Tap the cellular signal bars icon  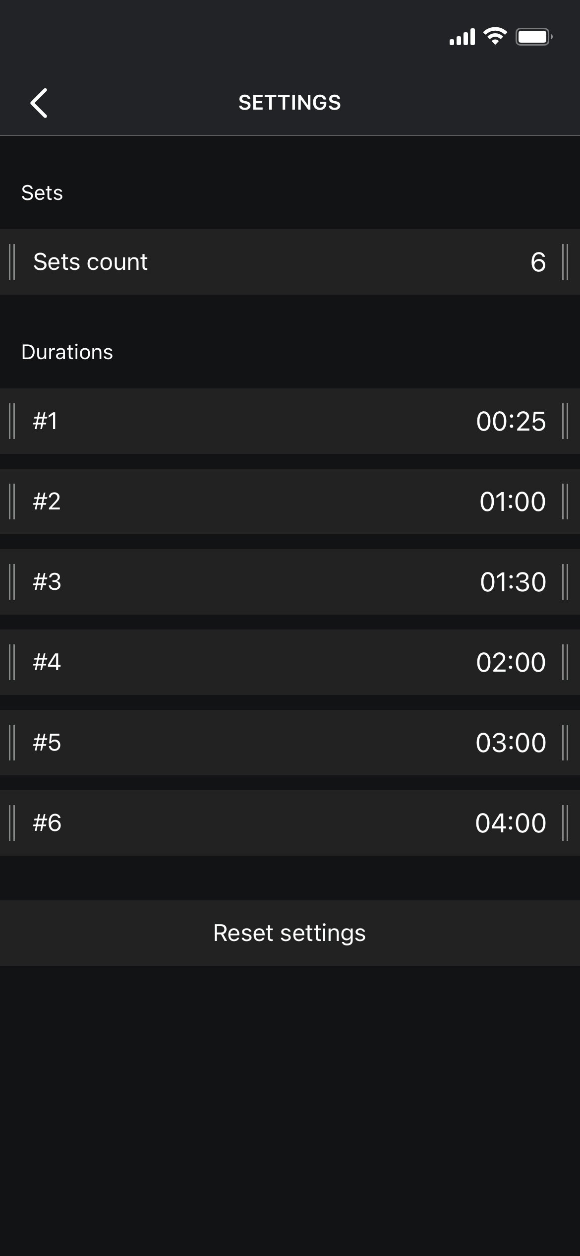[x=462, y=37]
